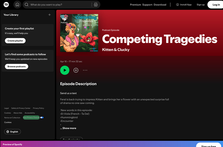Click the Log in button

click(216, 5)
